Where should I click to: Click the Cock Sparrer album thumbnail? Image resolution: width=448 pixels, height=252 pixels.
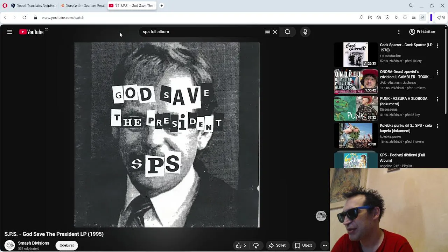point(356,55)
